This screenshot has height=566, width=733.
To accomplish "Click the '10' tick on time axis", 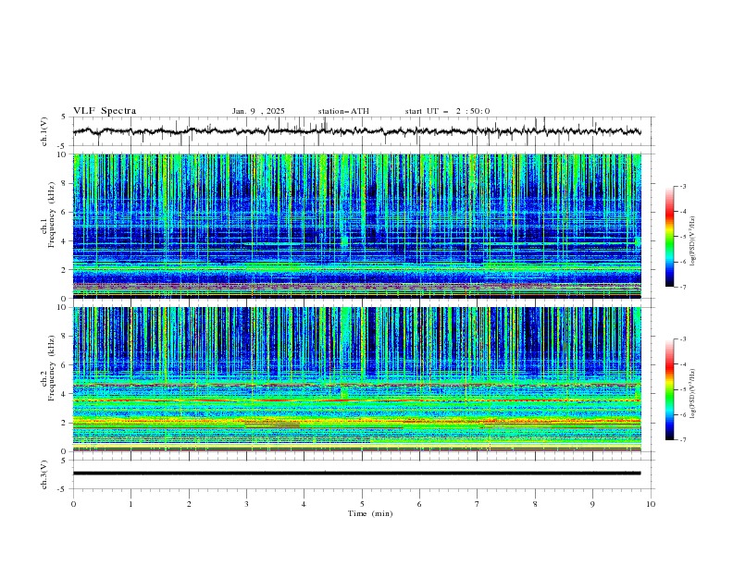I will [x=651, y=504].
